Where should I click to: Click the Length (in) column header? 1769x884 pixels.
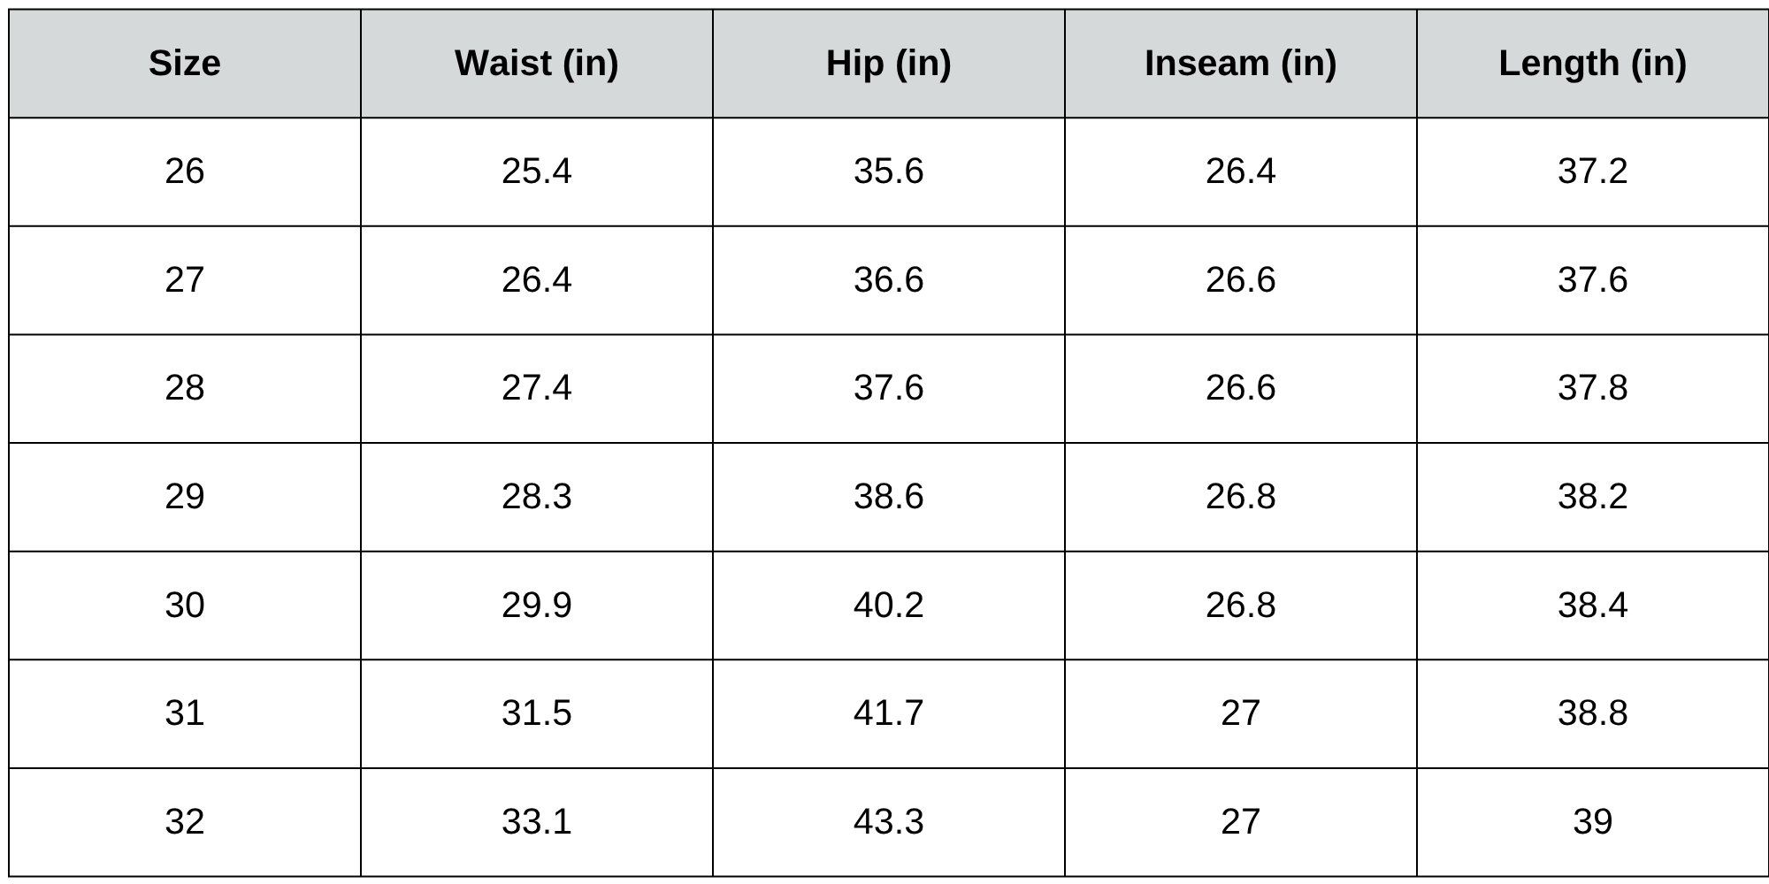pyautogui.click(x=1592, y=64)
